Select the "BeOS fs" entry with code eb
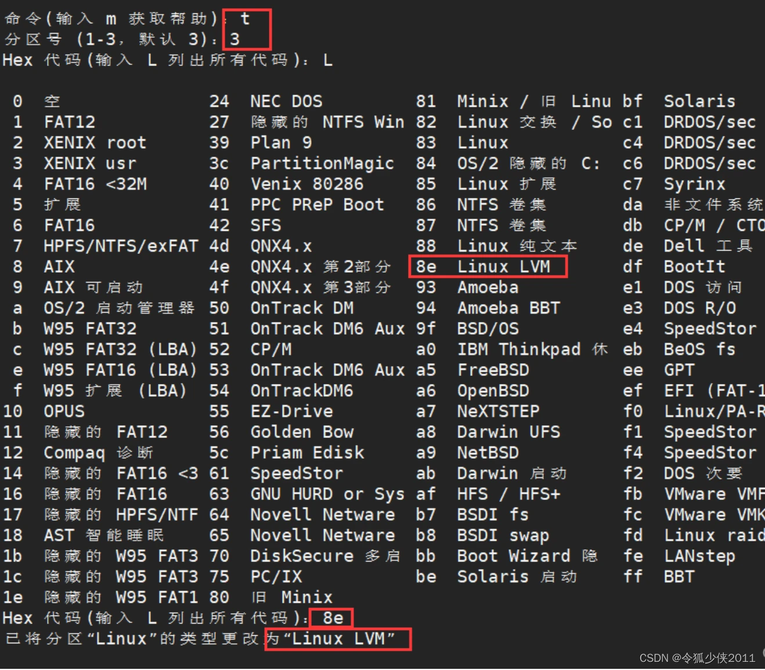 click(699, 349)
